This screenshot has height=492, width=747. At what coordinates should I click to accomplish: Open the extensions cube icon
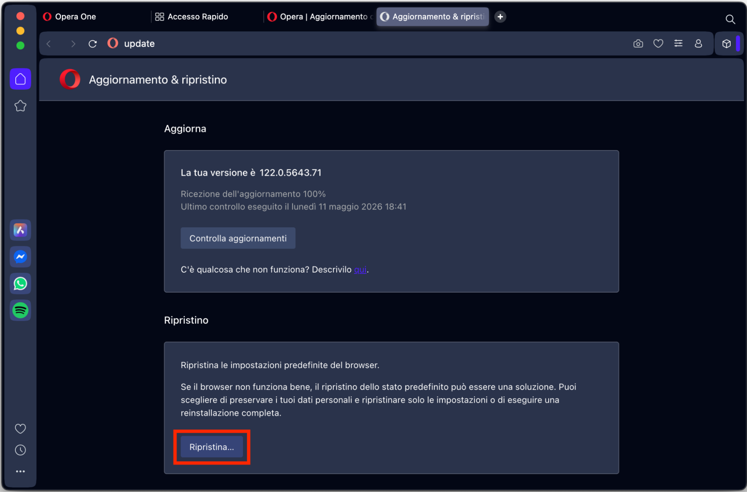pyautogui.click(x=726, y=44)
